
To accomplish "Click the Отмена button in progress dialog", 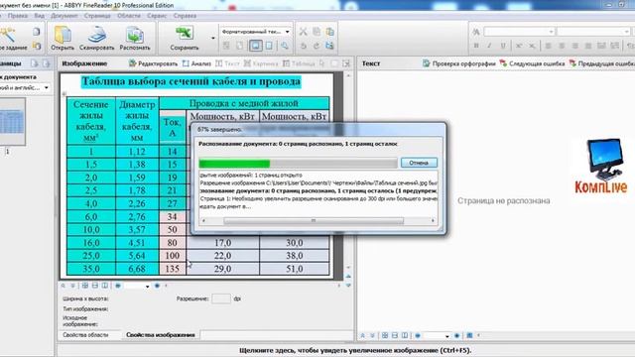I will pos(419,163).
